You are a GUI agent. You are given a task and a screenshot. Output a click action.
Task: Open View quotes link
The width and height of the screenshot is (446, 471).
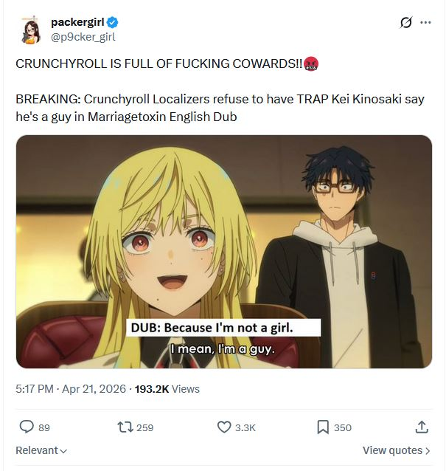pos(397,450)
